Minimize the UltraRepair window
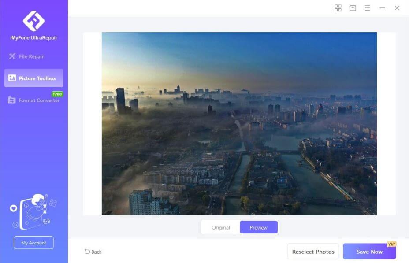 pos(382,8)
